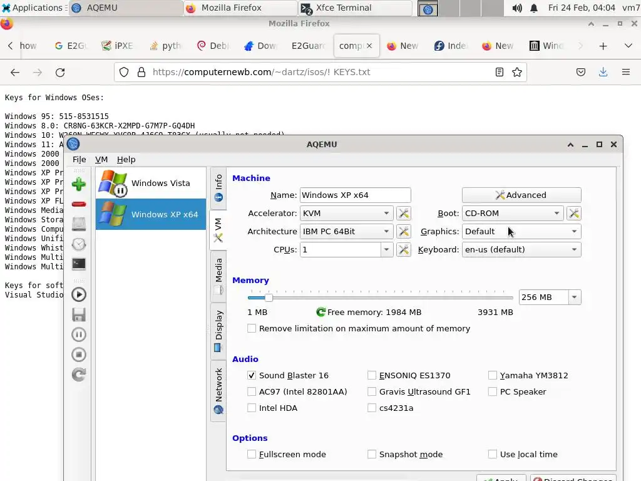Image resolution: width=641 pixels, height=481 pixels.
Task: Check ENSONIQ ES1370 audio checkbox
Action: (x=372, y=375)
